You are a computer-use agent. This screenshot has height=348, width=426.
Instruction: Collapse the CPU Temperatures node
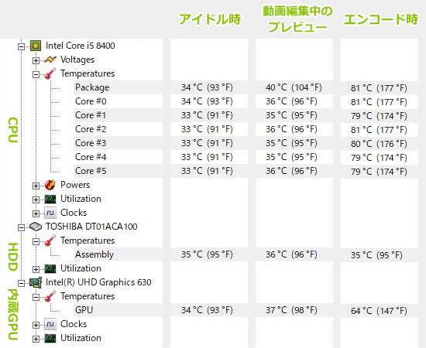[x=36, y=74]
